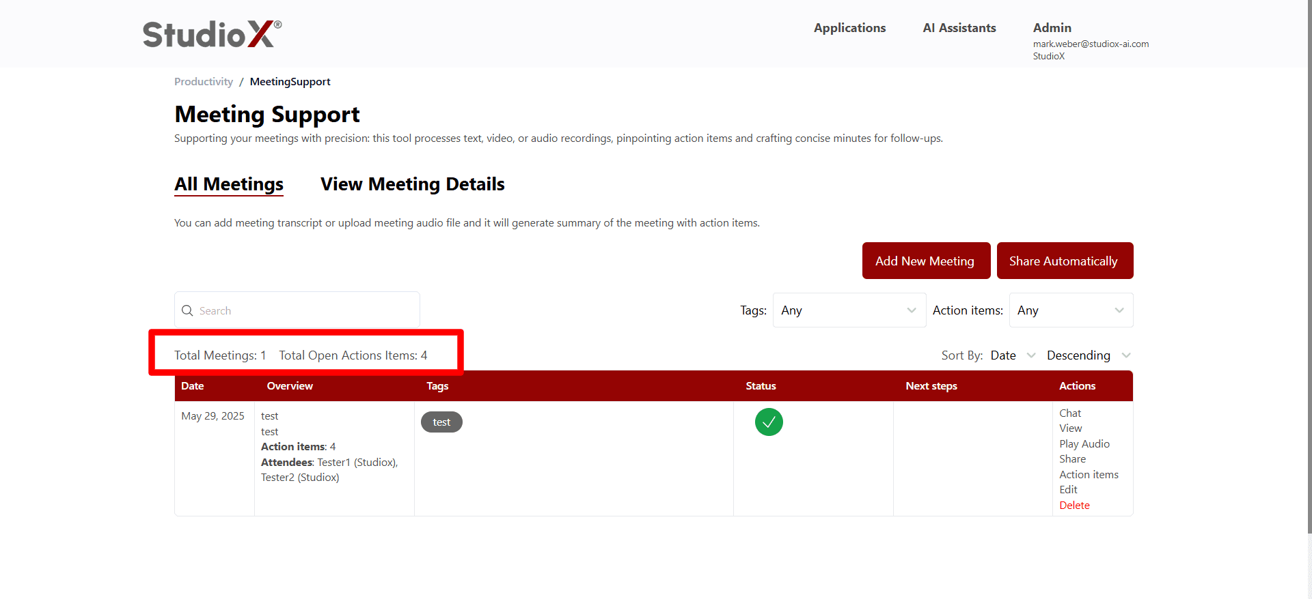Click the Add New Meeting button
Screen dimensions: 1312x599
[925, 261]
